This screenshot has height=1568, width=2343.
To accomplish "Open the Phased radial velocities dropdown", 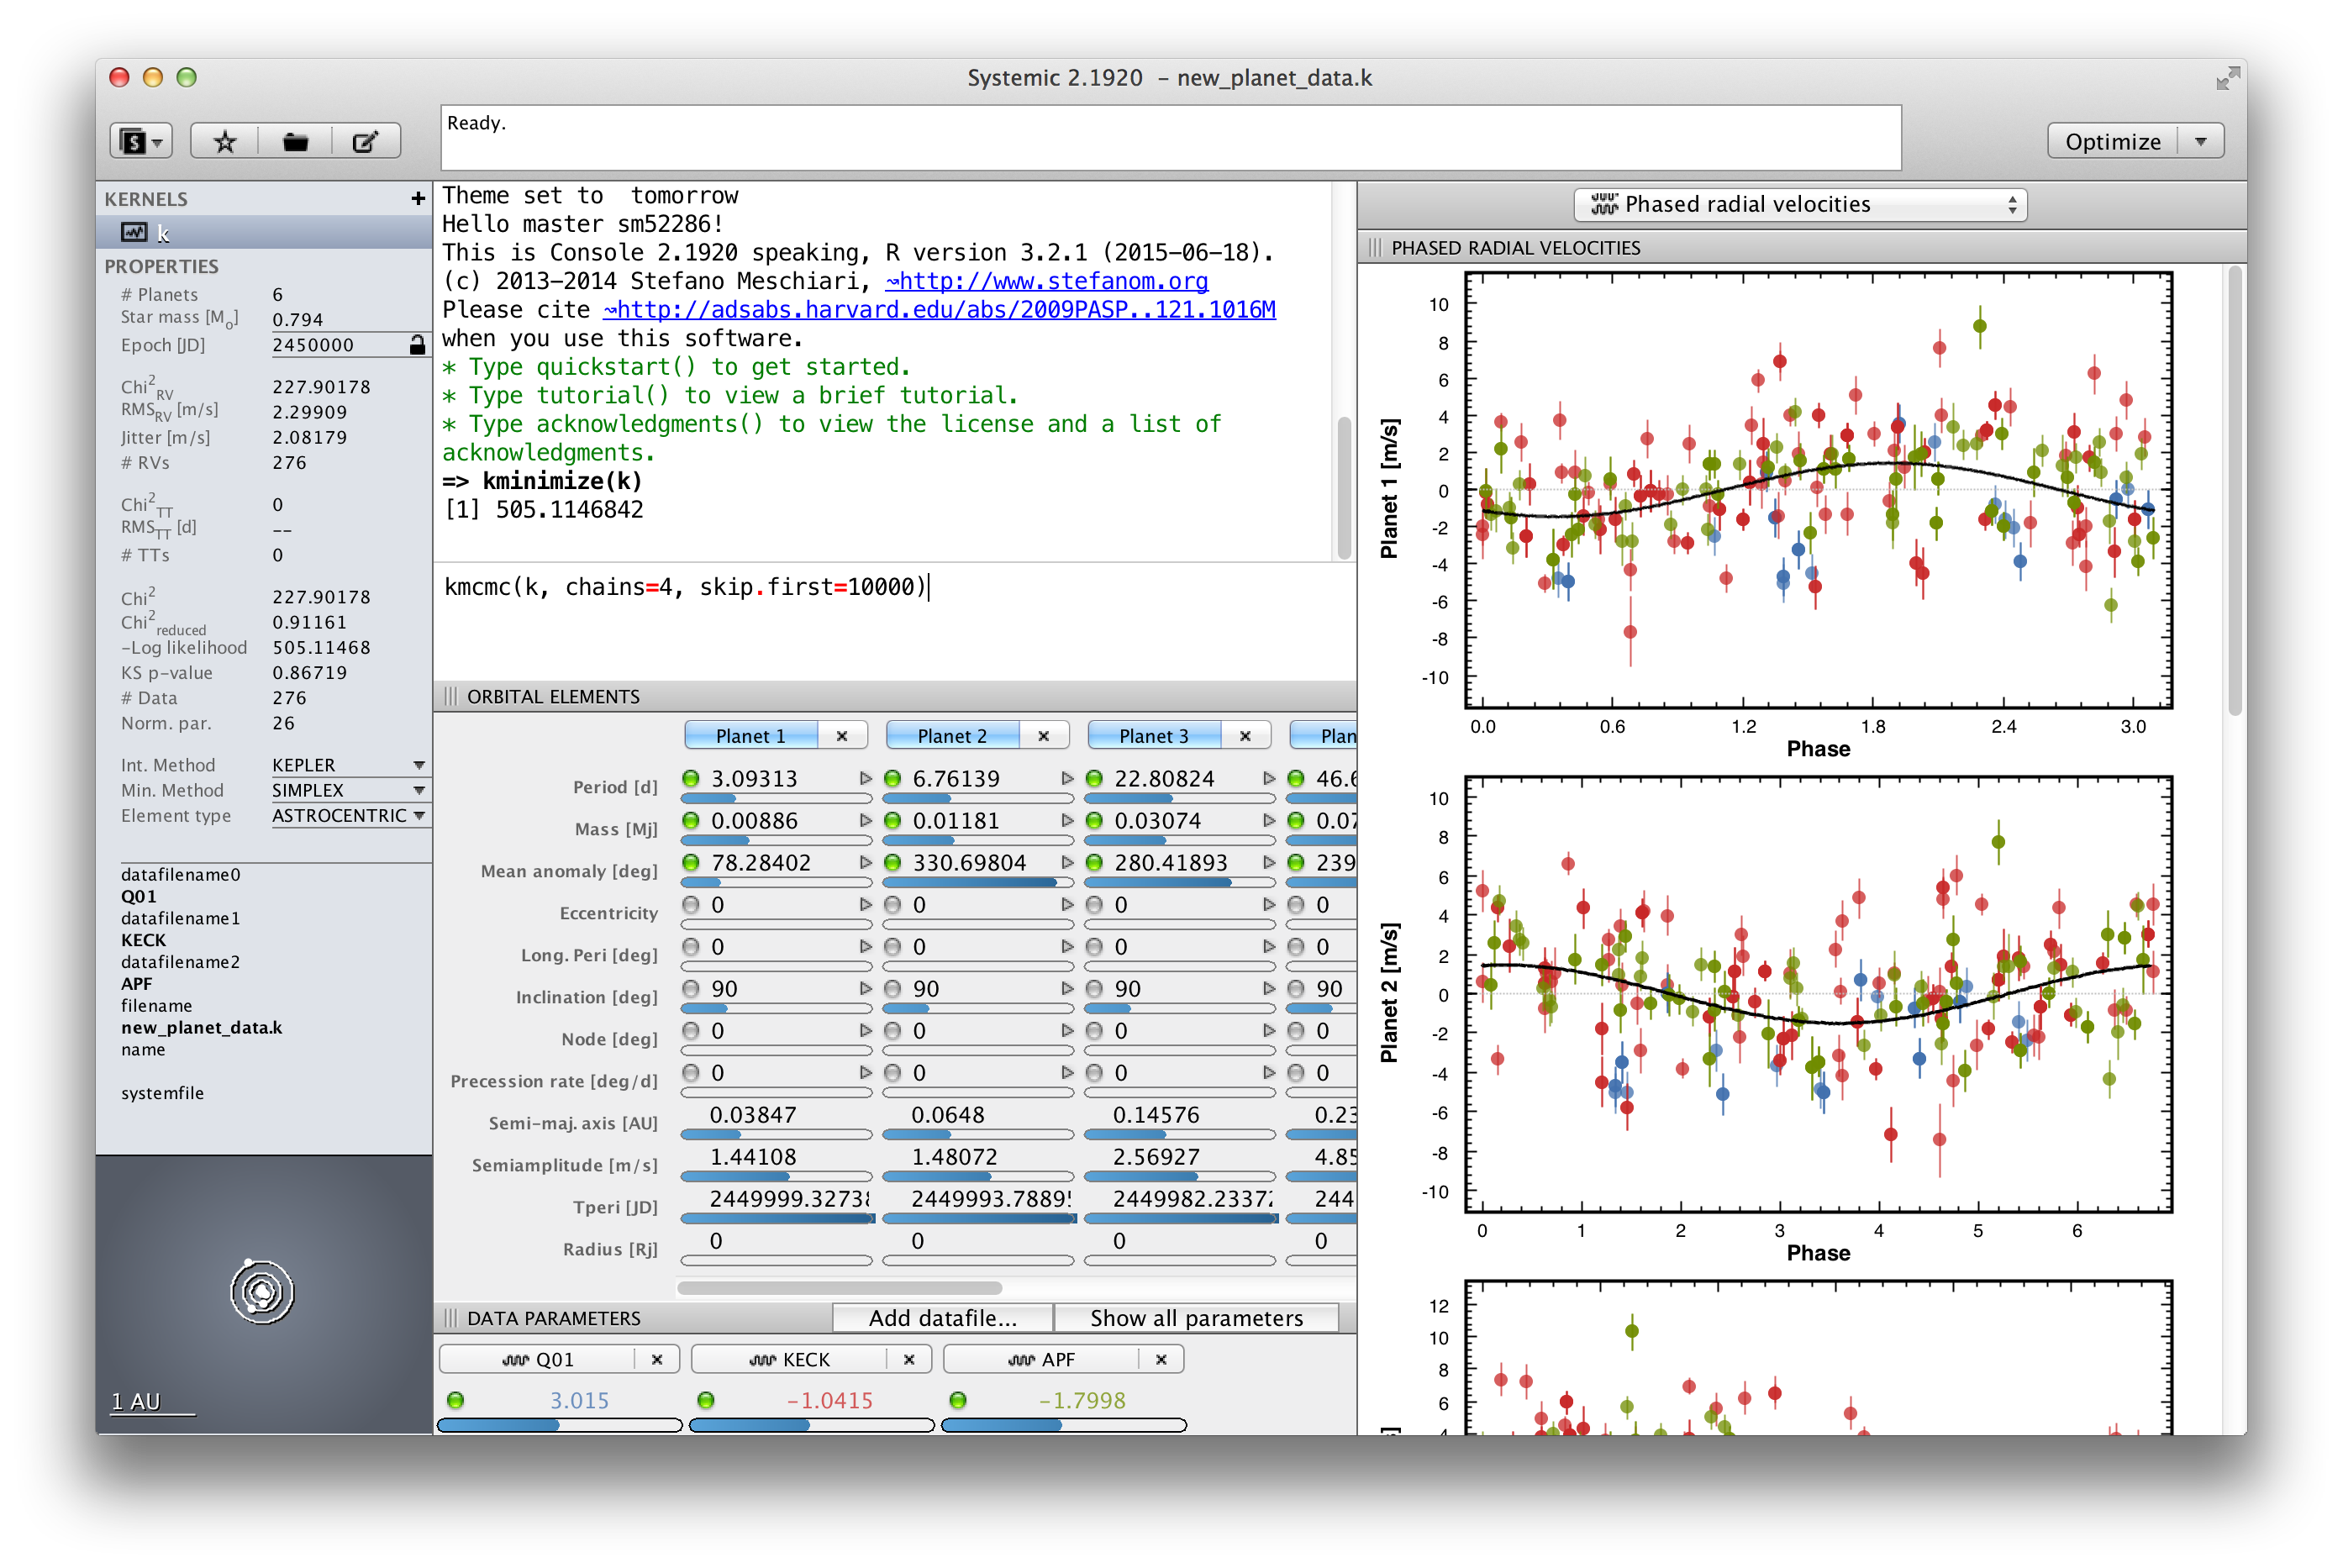I will pos(1800,204).
